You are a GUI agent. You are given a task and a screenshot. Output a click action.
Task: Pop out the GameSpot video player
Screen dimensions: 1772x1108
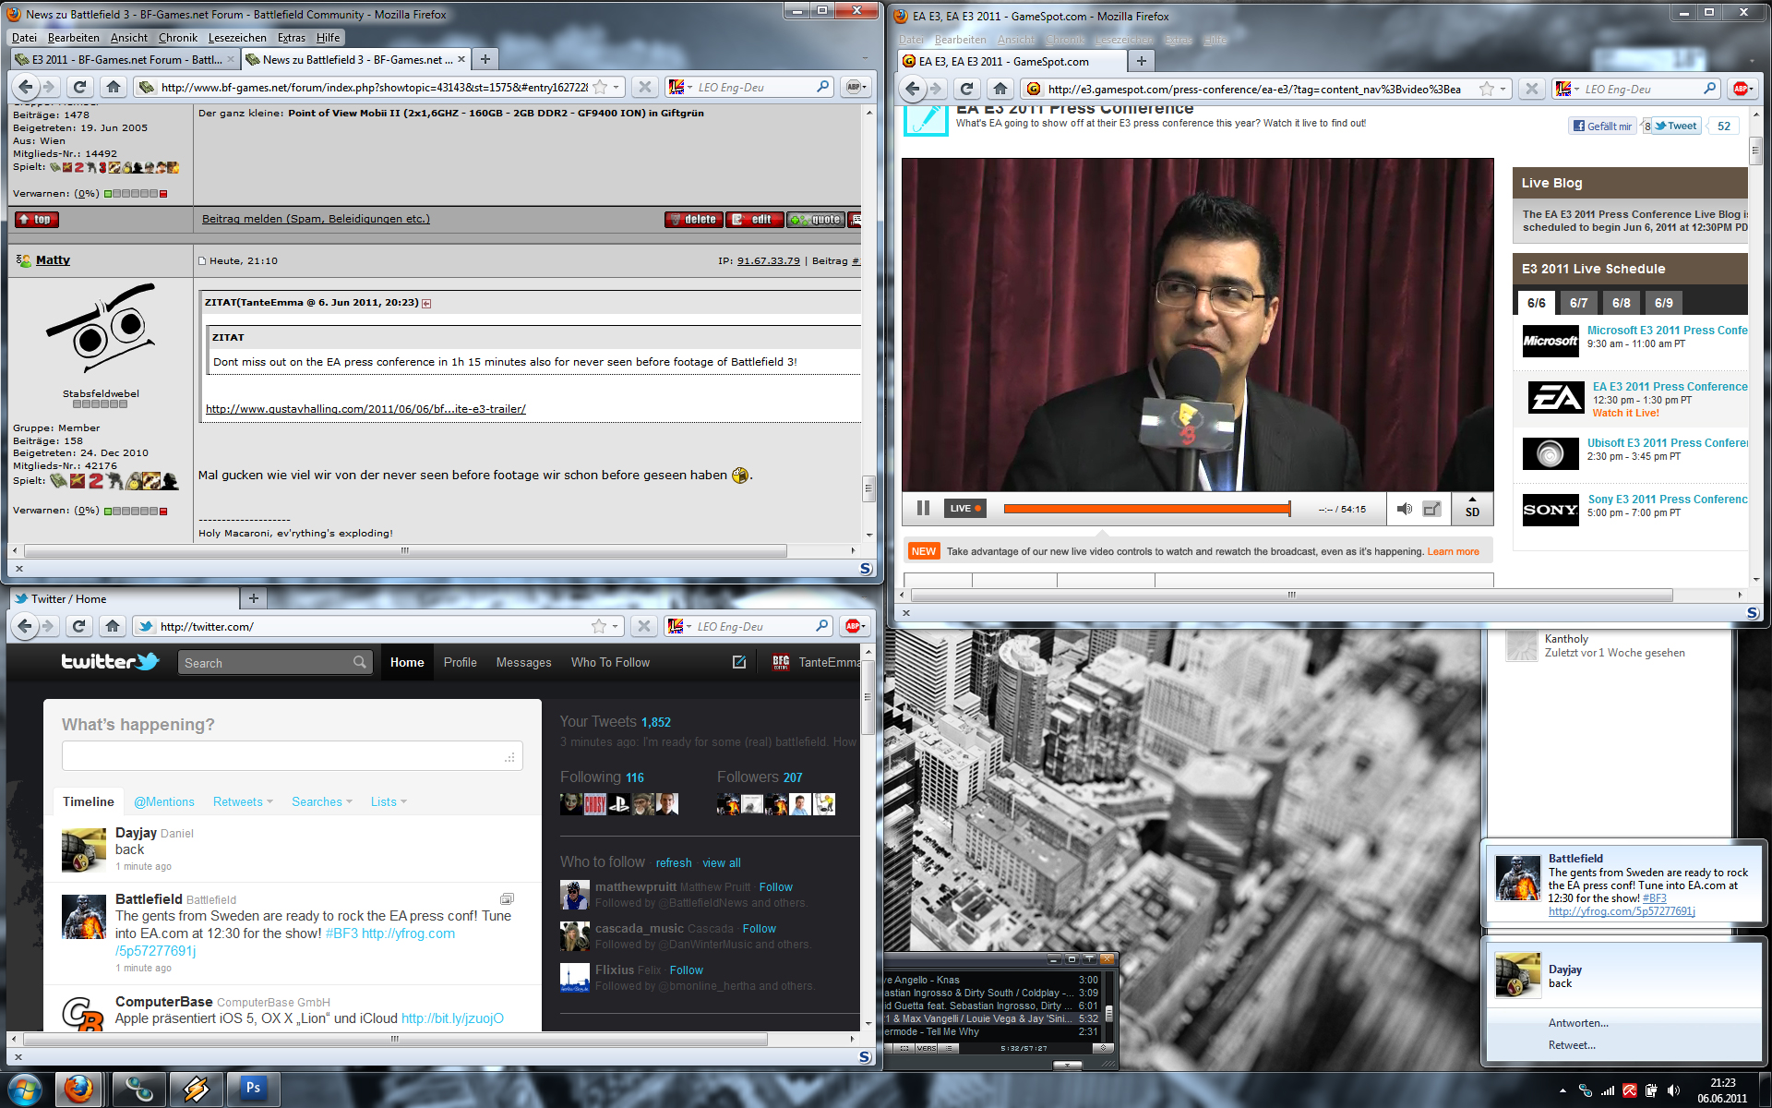(x=1431, y=509)
